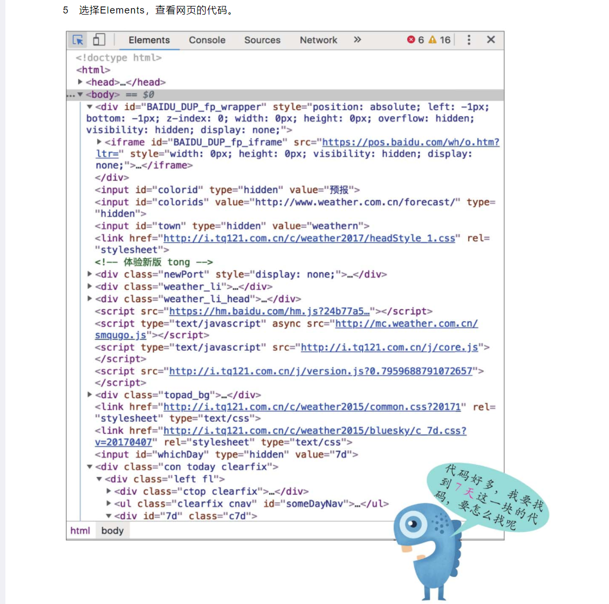Image resolution: width=609 pixels, height=604 pixels.
Task: Click the v=20170407 link continuation
Action: (x=124, y=442)
